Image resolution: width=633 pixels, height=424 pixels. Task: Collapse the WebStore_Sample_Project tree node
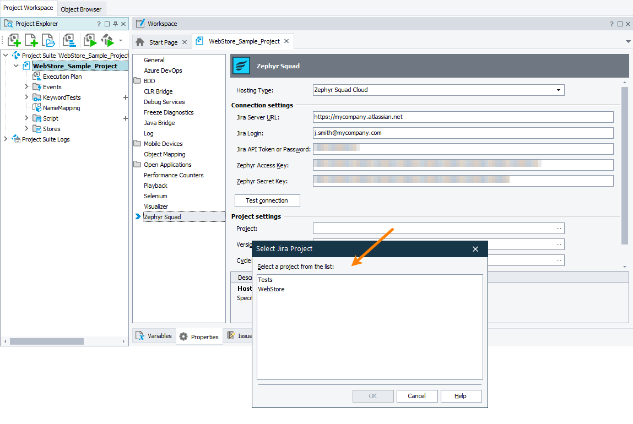click(15, 66)
